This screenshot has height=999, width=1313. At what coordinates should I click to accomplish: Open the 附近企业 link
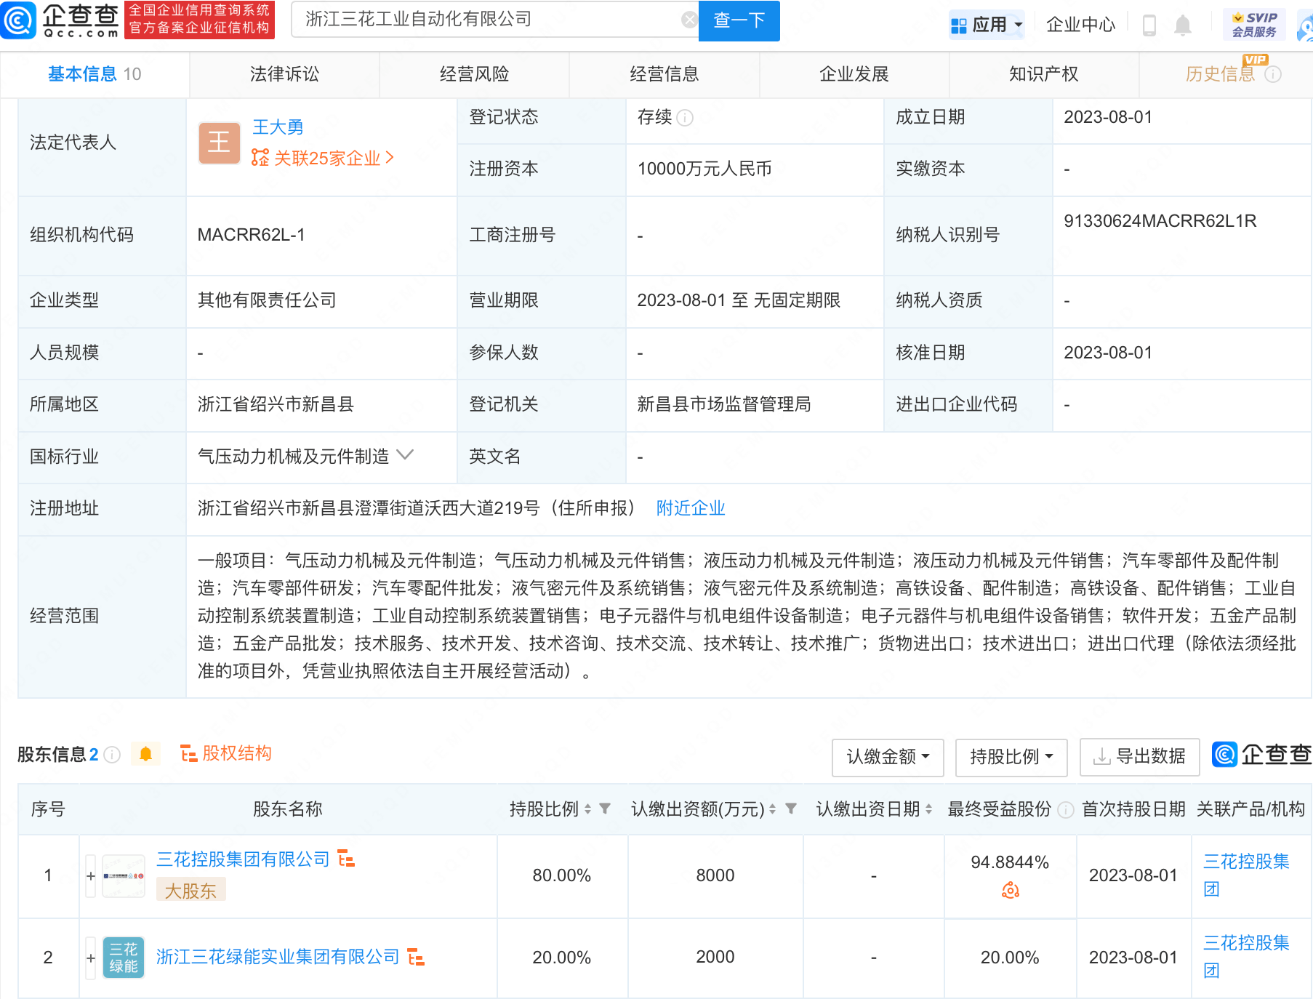click(x=690, y=508)
